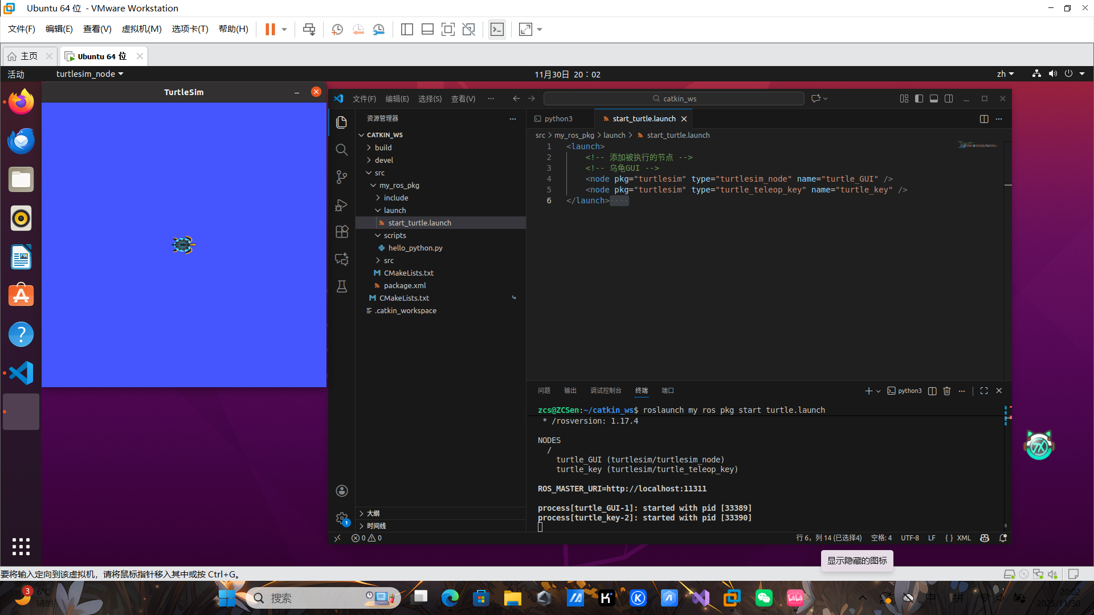The width and height of the screenshot is (1094, 615).
Task: Open the 输出 panel tab
Action: (x=570, y=391)
